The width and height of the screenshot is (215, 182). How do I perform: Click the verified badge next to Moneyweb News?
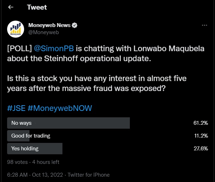point(75,26)
